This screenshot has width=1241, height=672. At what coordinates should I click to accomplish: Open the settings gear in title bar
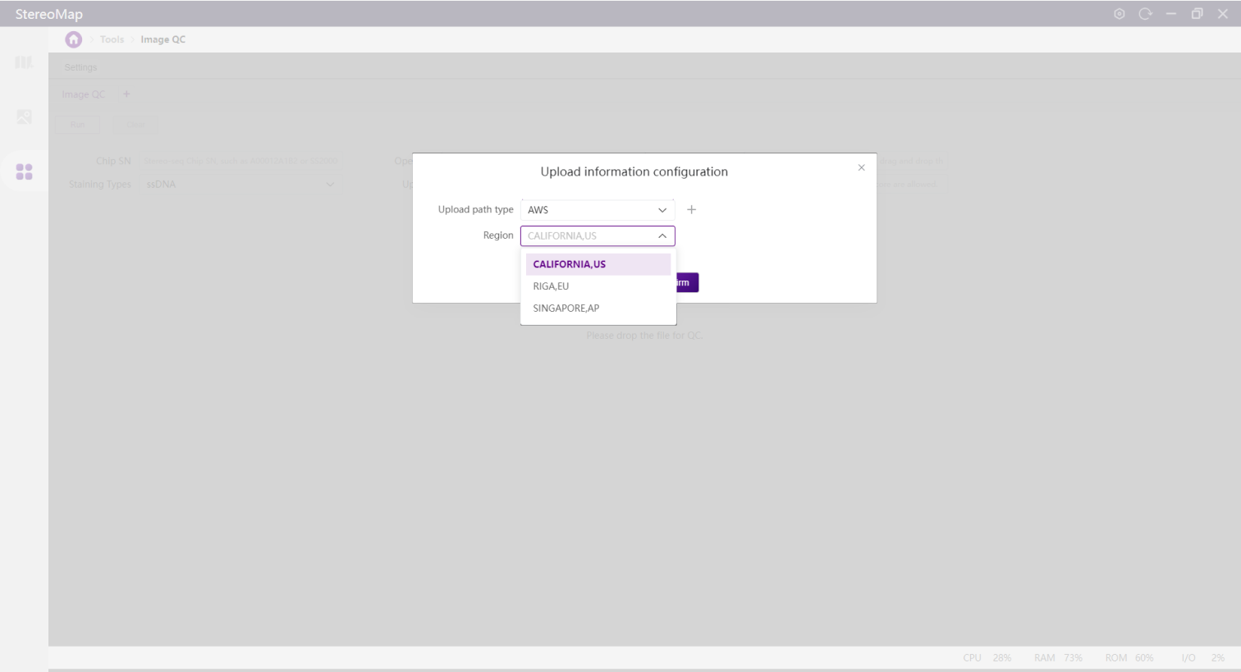tap(1119, 14)
